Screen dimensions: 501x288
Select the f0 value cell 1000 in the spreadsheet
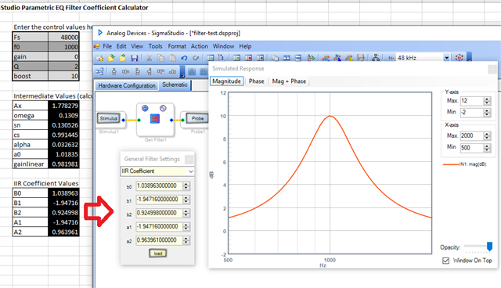[x=63, y=47]
